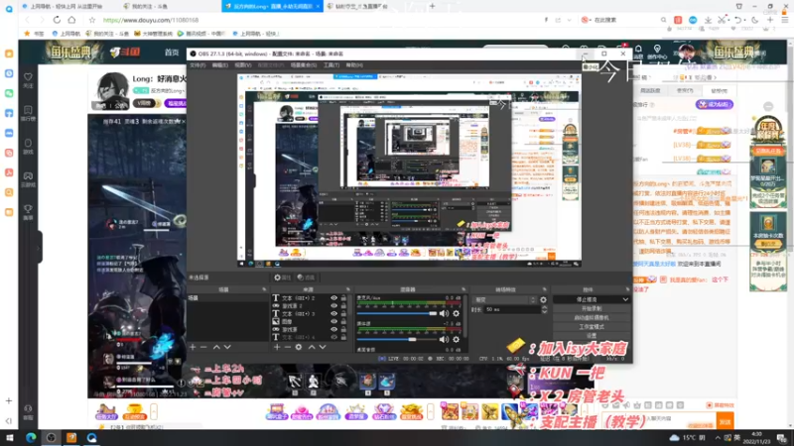Toggle visibility of source 文本 (GDI+) 3
Screen dimensions: 794x446
tap(333, 313)
